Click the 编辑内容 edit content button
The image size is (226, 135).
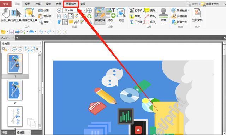[x=100, y=16]
